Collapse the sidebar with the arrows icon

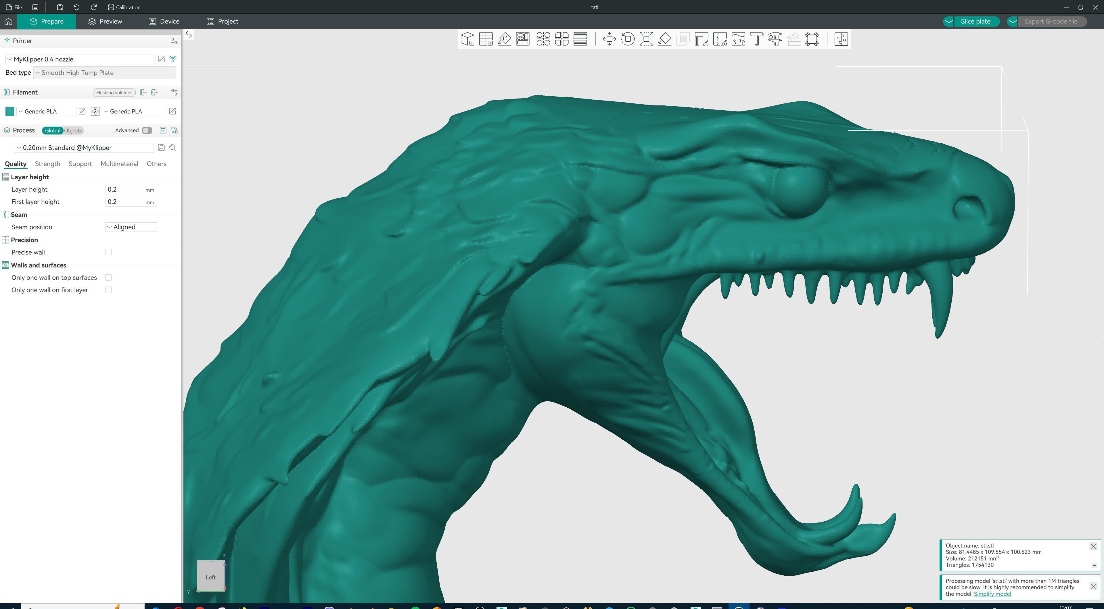pos(189,35)
